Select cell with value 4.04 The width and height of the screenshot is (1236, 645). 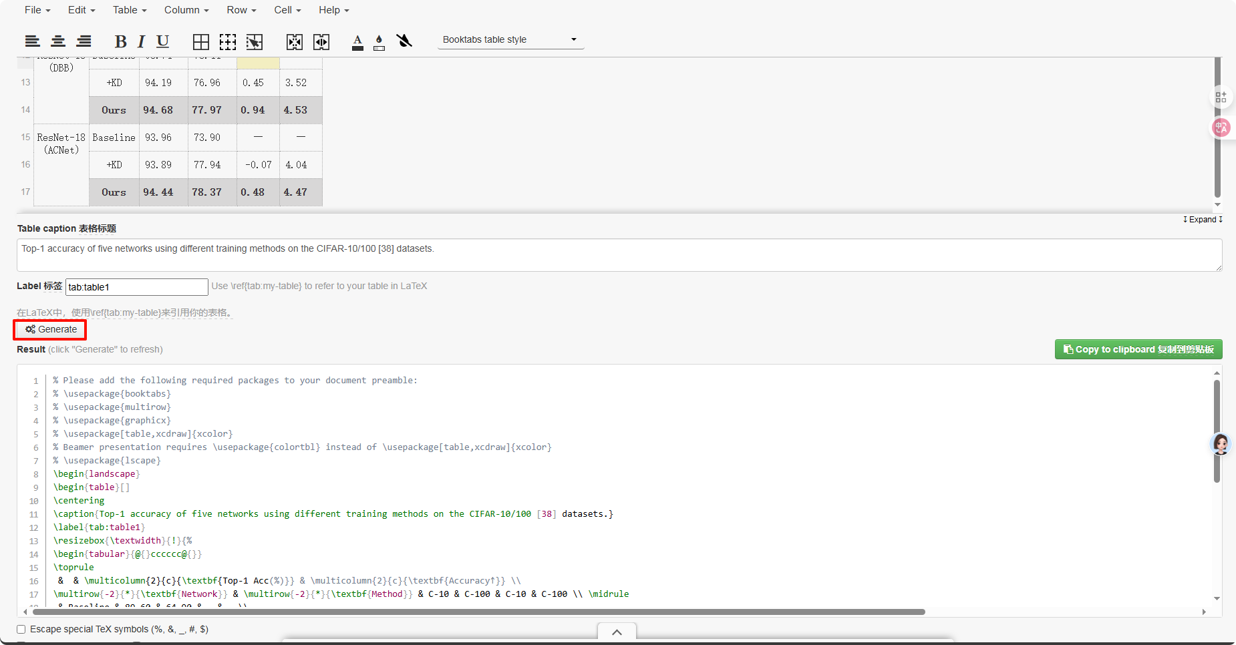coord(301,165)
